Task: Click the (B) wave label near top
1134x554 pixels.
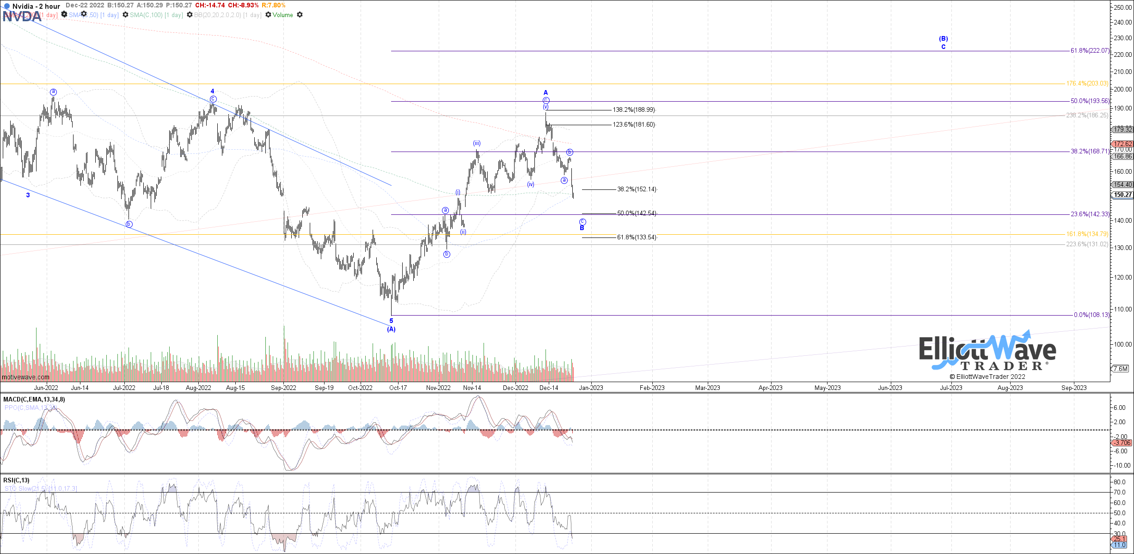Action: point(944,39)
